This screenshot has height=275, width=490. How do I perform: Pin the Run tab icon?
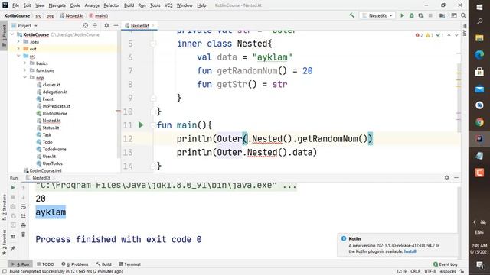click(13, 248)
